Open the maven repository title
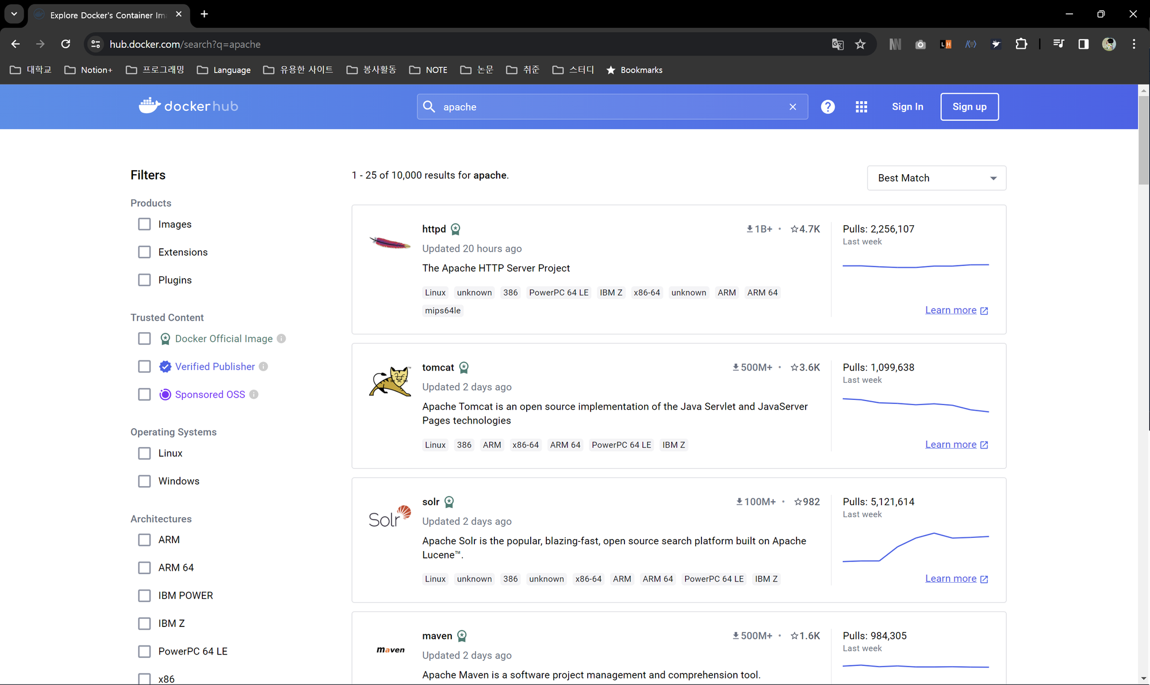Image resolution: width=1150 pixels, height=685 pixels. point(437,636)
